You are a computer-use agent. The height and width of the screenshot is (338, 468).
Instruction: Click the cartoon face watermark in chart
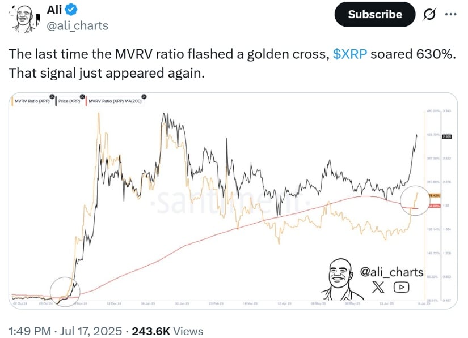[x=342, y=279]
